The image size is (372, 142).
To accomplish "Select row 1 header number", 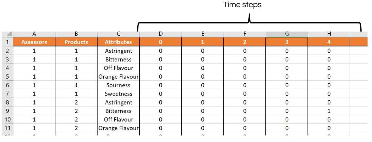I will (x=7, y=42).
